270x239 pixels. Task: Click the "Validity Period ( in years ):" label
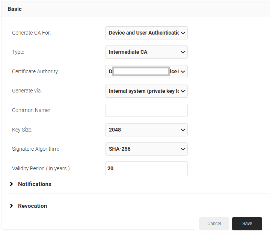41,169
